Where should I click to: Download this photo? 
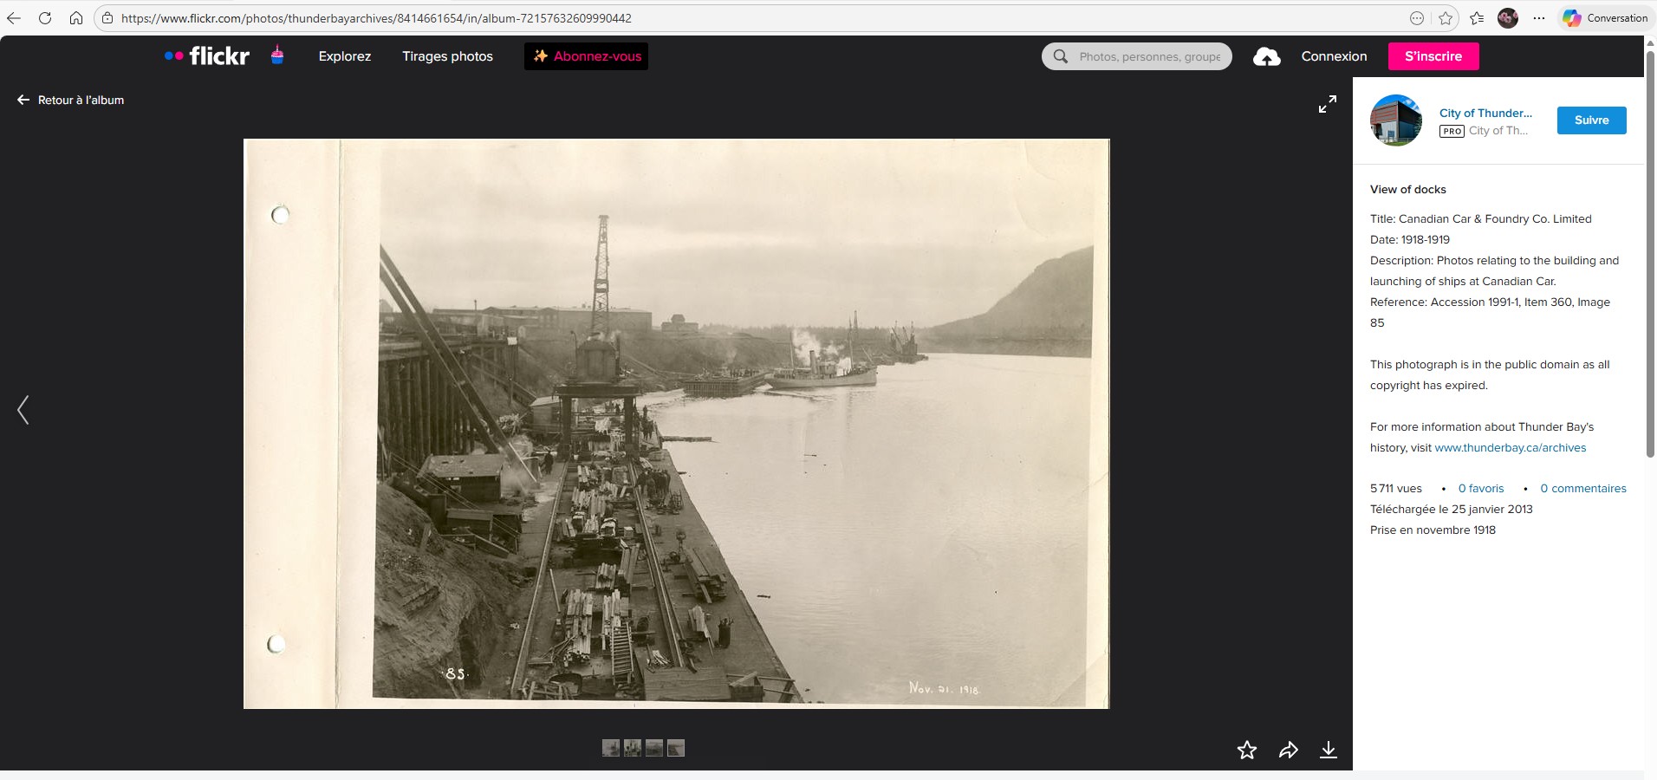(x=1328, y=750)
